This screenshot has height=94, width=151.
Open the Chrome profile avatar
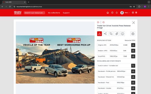(x=145, y=7)
